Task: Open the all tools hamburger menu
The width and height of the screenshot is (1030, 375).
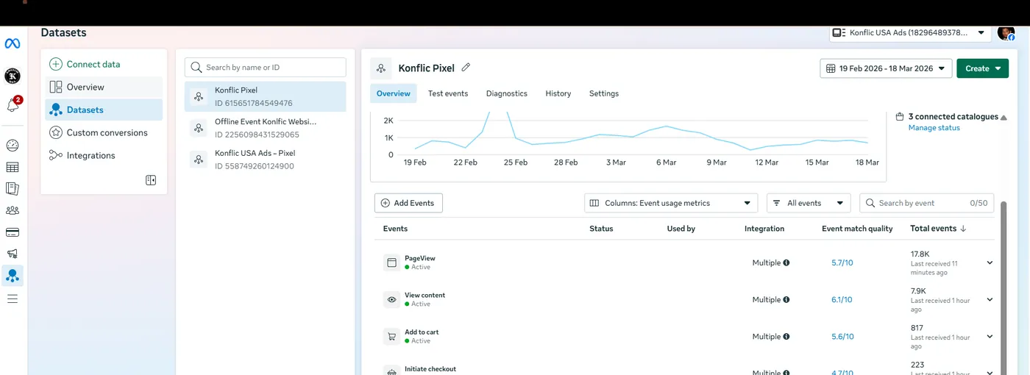Action: [x=13, y=299]
